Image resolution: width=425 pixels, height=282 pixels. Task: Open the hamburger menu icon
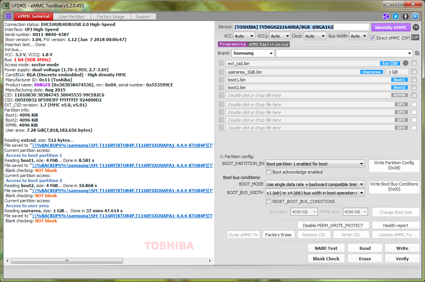pos(9,16)
